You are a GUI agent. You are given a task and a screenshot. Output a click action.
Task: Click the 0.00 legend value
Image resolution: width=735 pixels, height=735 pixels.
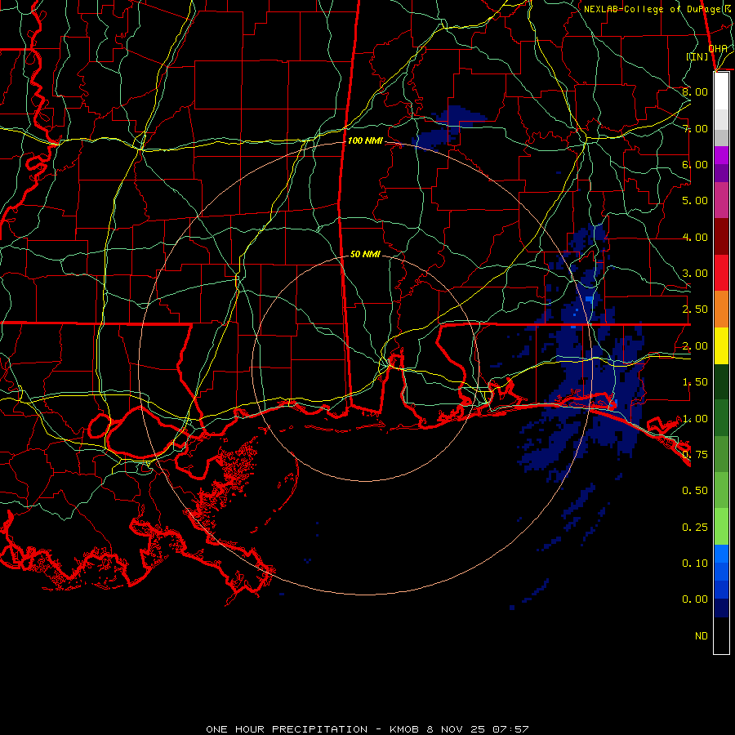tap(695, 599)
